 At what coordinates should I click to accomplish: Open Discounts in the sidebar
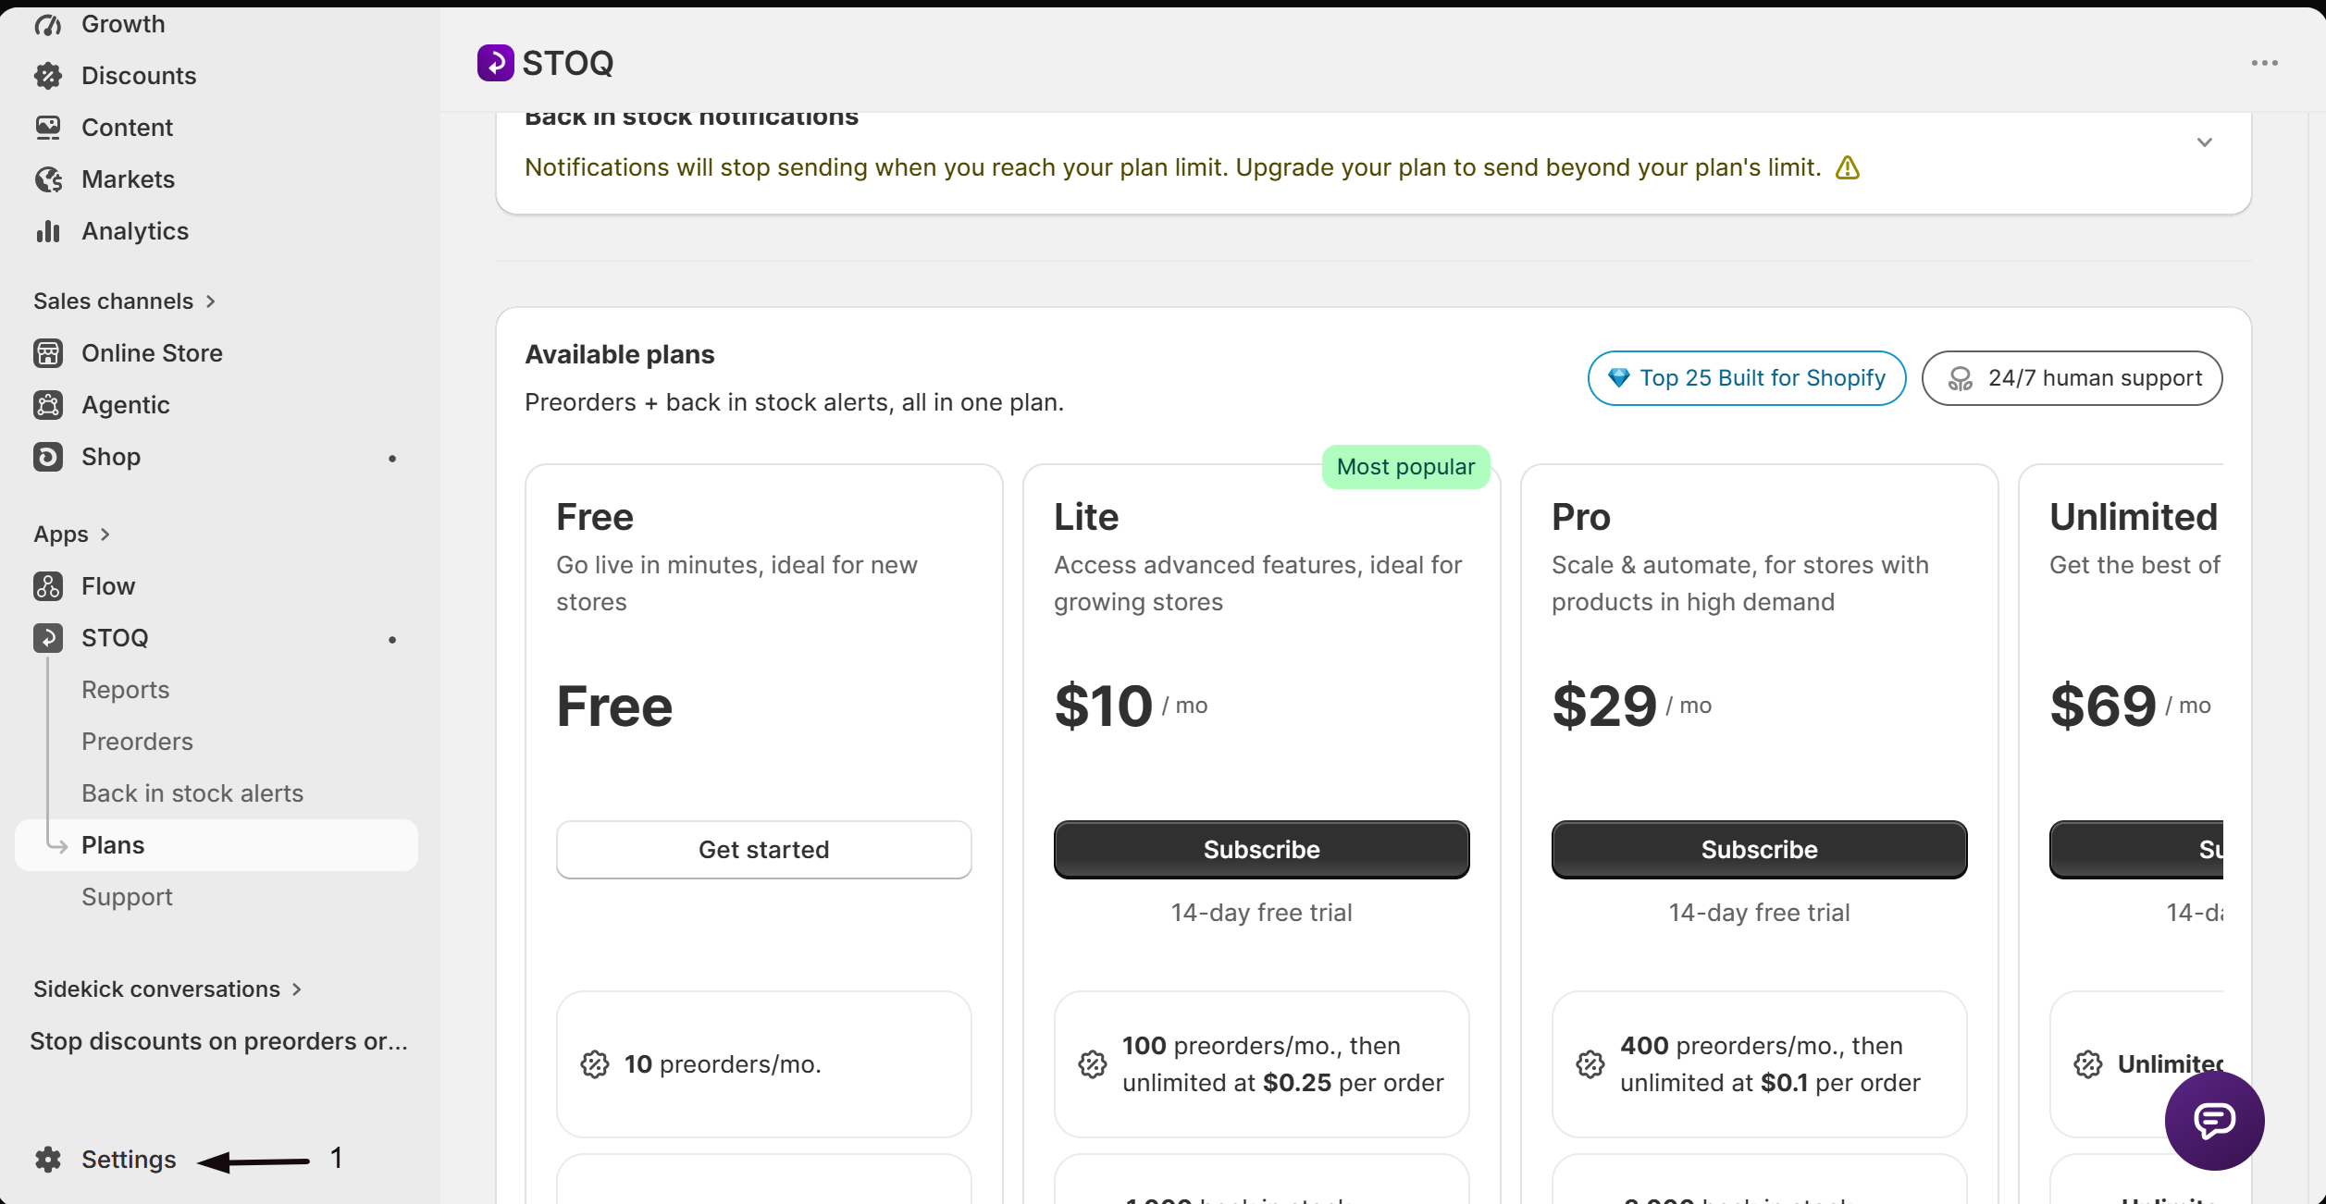tap(139, 76)
